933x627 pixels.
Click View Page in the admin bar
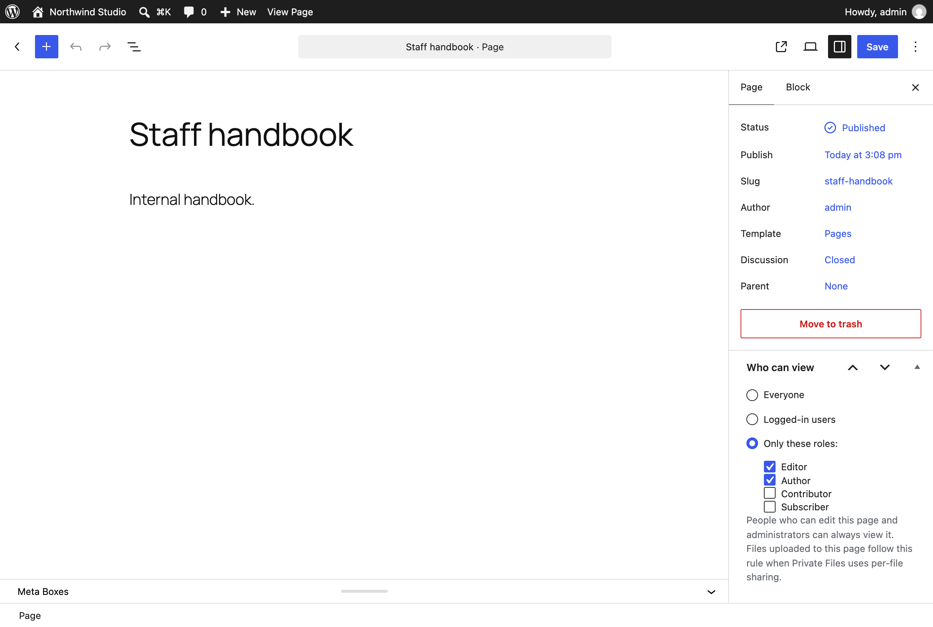(290, 12)
